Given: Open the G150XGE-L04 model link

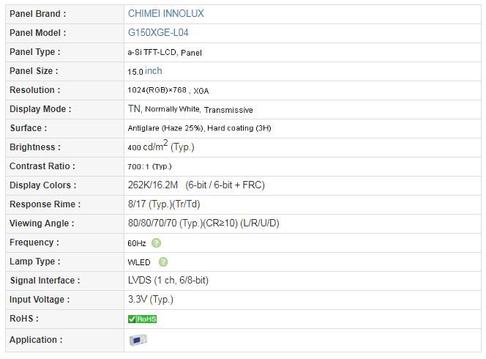Looking at the screenshot, I should tap(158, 32).
